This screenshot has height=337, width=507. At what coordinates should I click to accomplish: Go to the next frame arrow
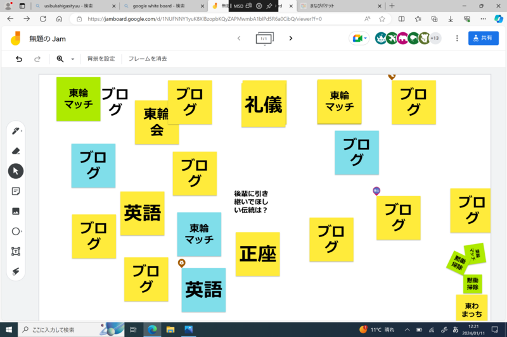[291, 39]
